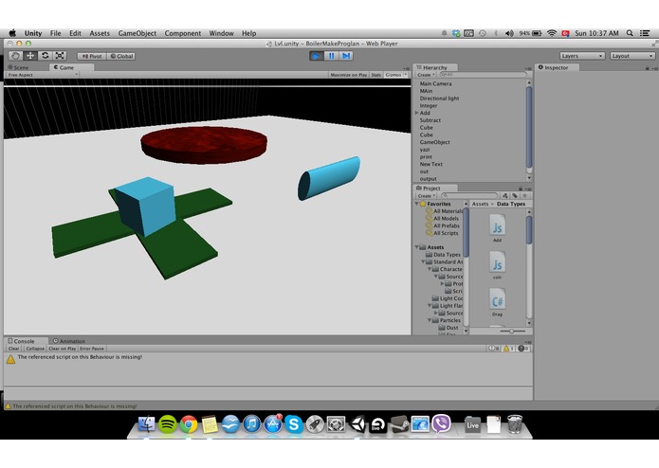Image resolution: width=659 pixels, height=468 pixels.
Task: Select the Scale tool
Action: 60,56
